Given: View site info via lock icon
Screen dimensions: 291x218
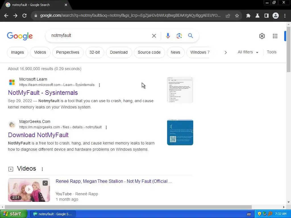Looking at the screenshot, I should click(36, 16).
